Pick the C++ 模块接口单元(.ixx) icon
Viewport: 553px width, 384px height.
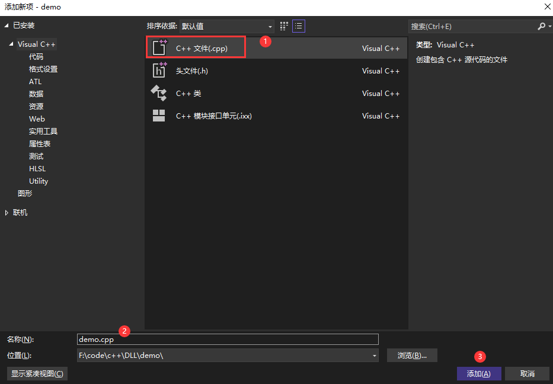pos(159,116)
